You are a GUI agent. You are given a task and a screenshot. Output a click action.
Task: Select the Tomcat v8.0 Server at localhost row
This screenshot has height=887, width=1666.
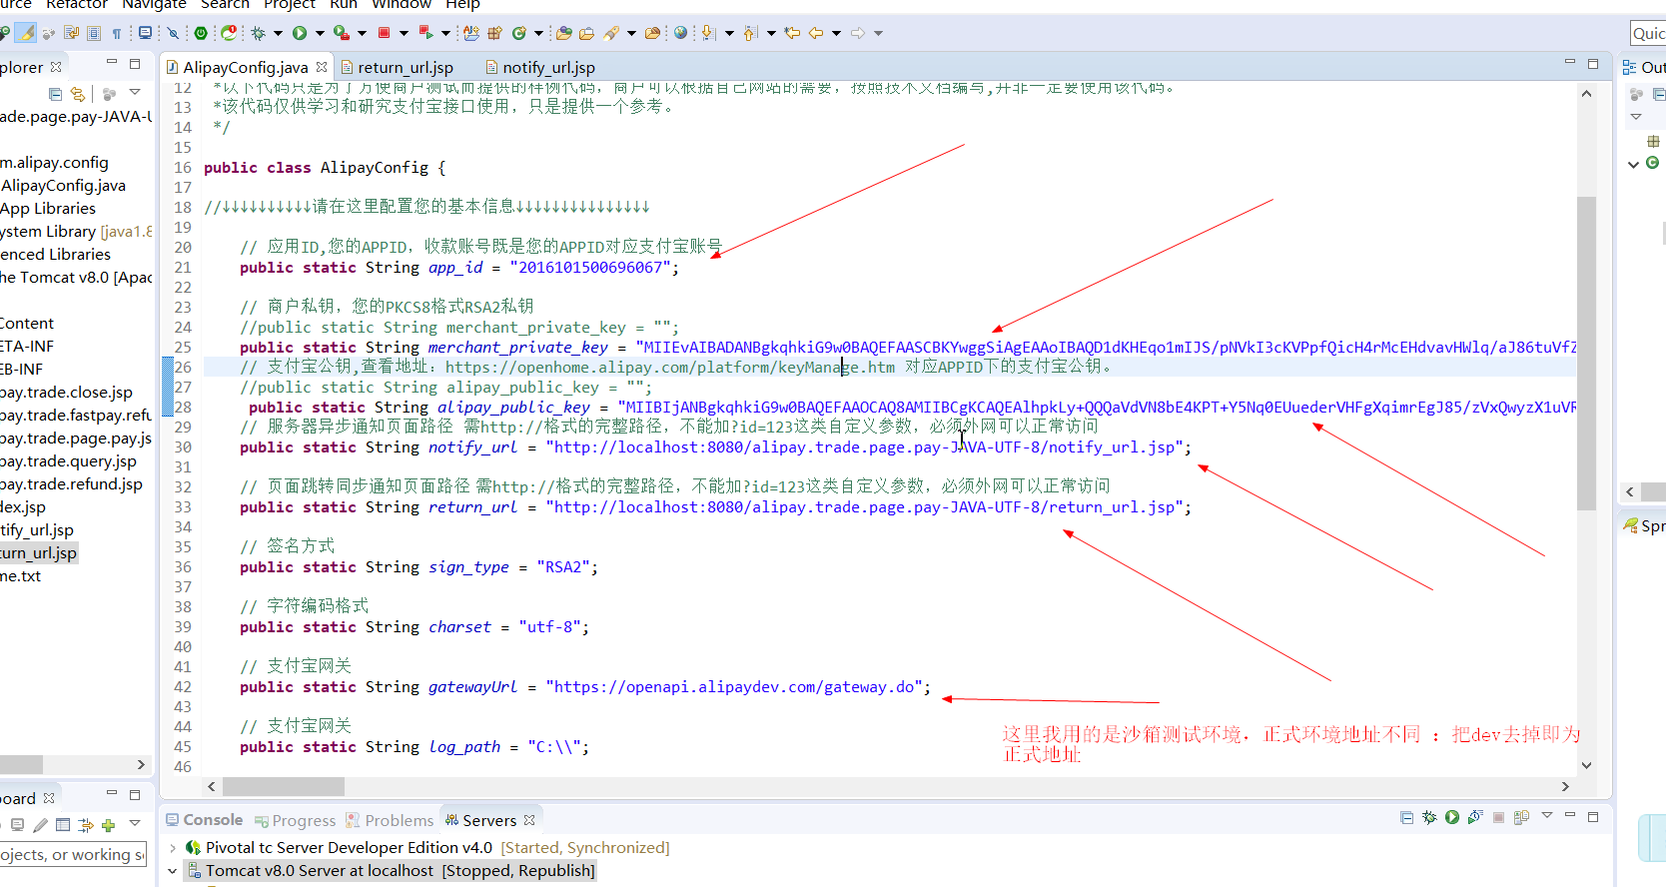tap(390, 871)
